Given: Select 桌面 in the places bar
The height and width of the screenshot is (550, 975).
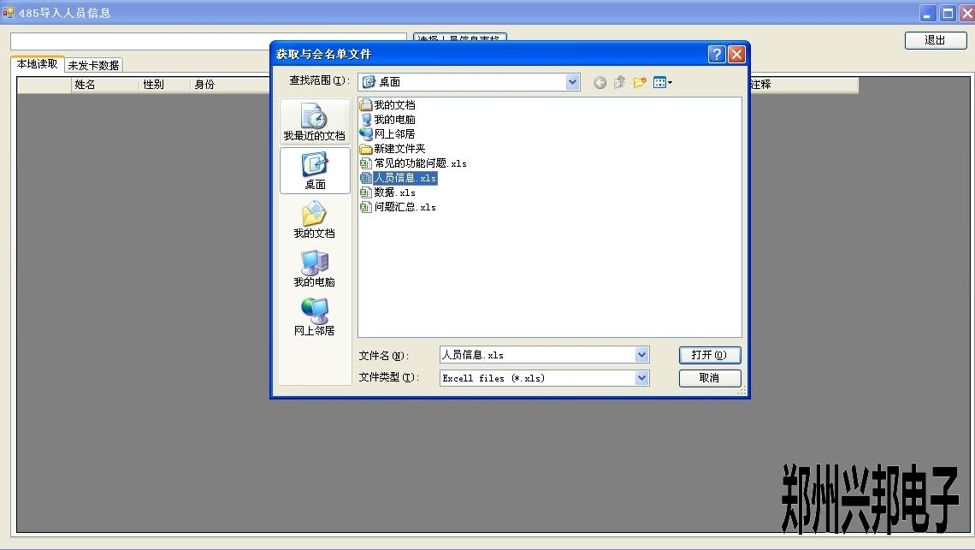Looking at the screenshot, I should 315,171.
